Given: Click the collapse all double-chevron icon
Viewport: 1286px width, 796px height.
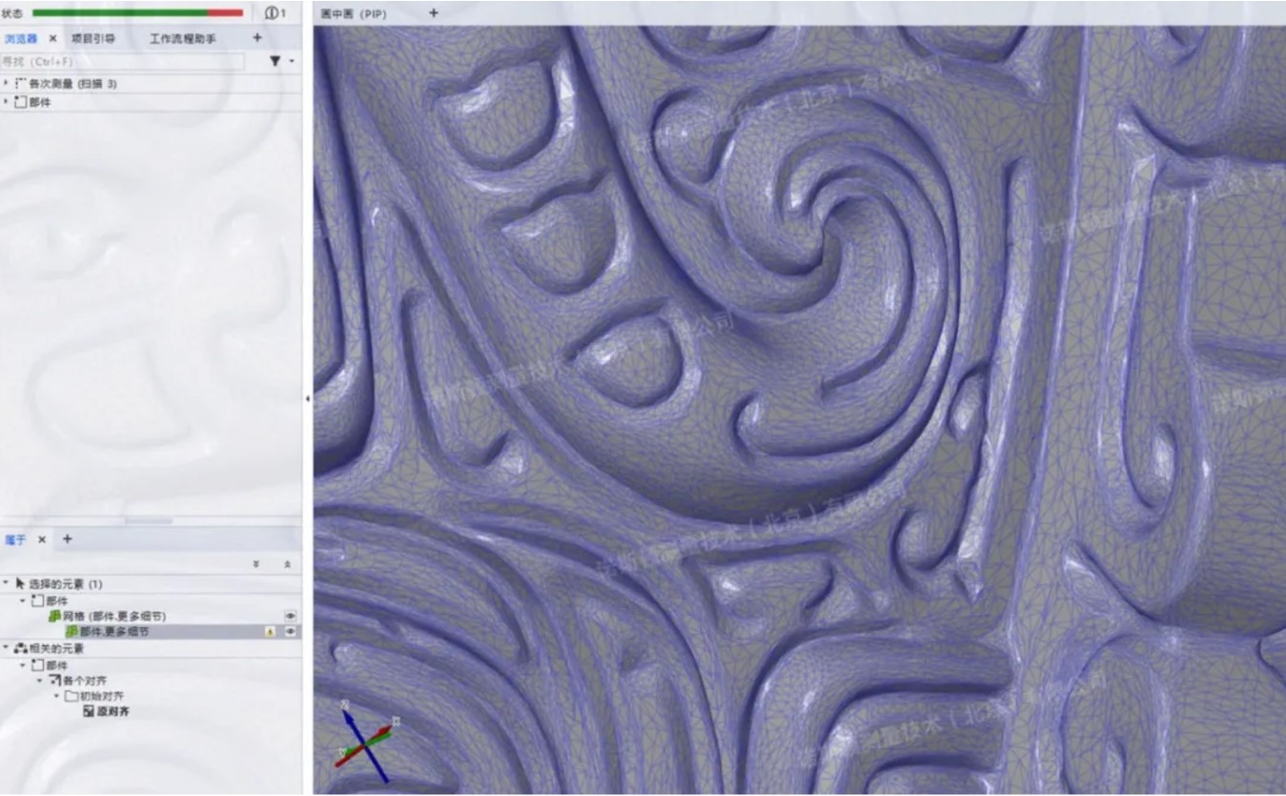Looking at the screenshot, I should point(287,564).
